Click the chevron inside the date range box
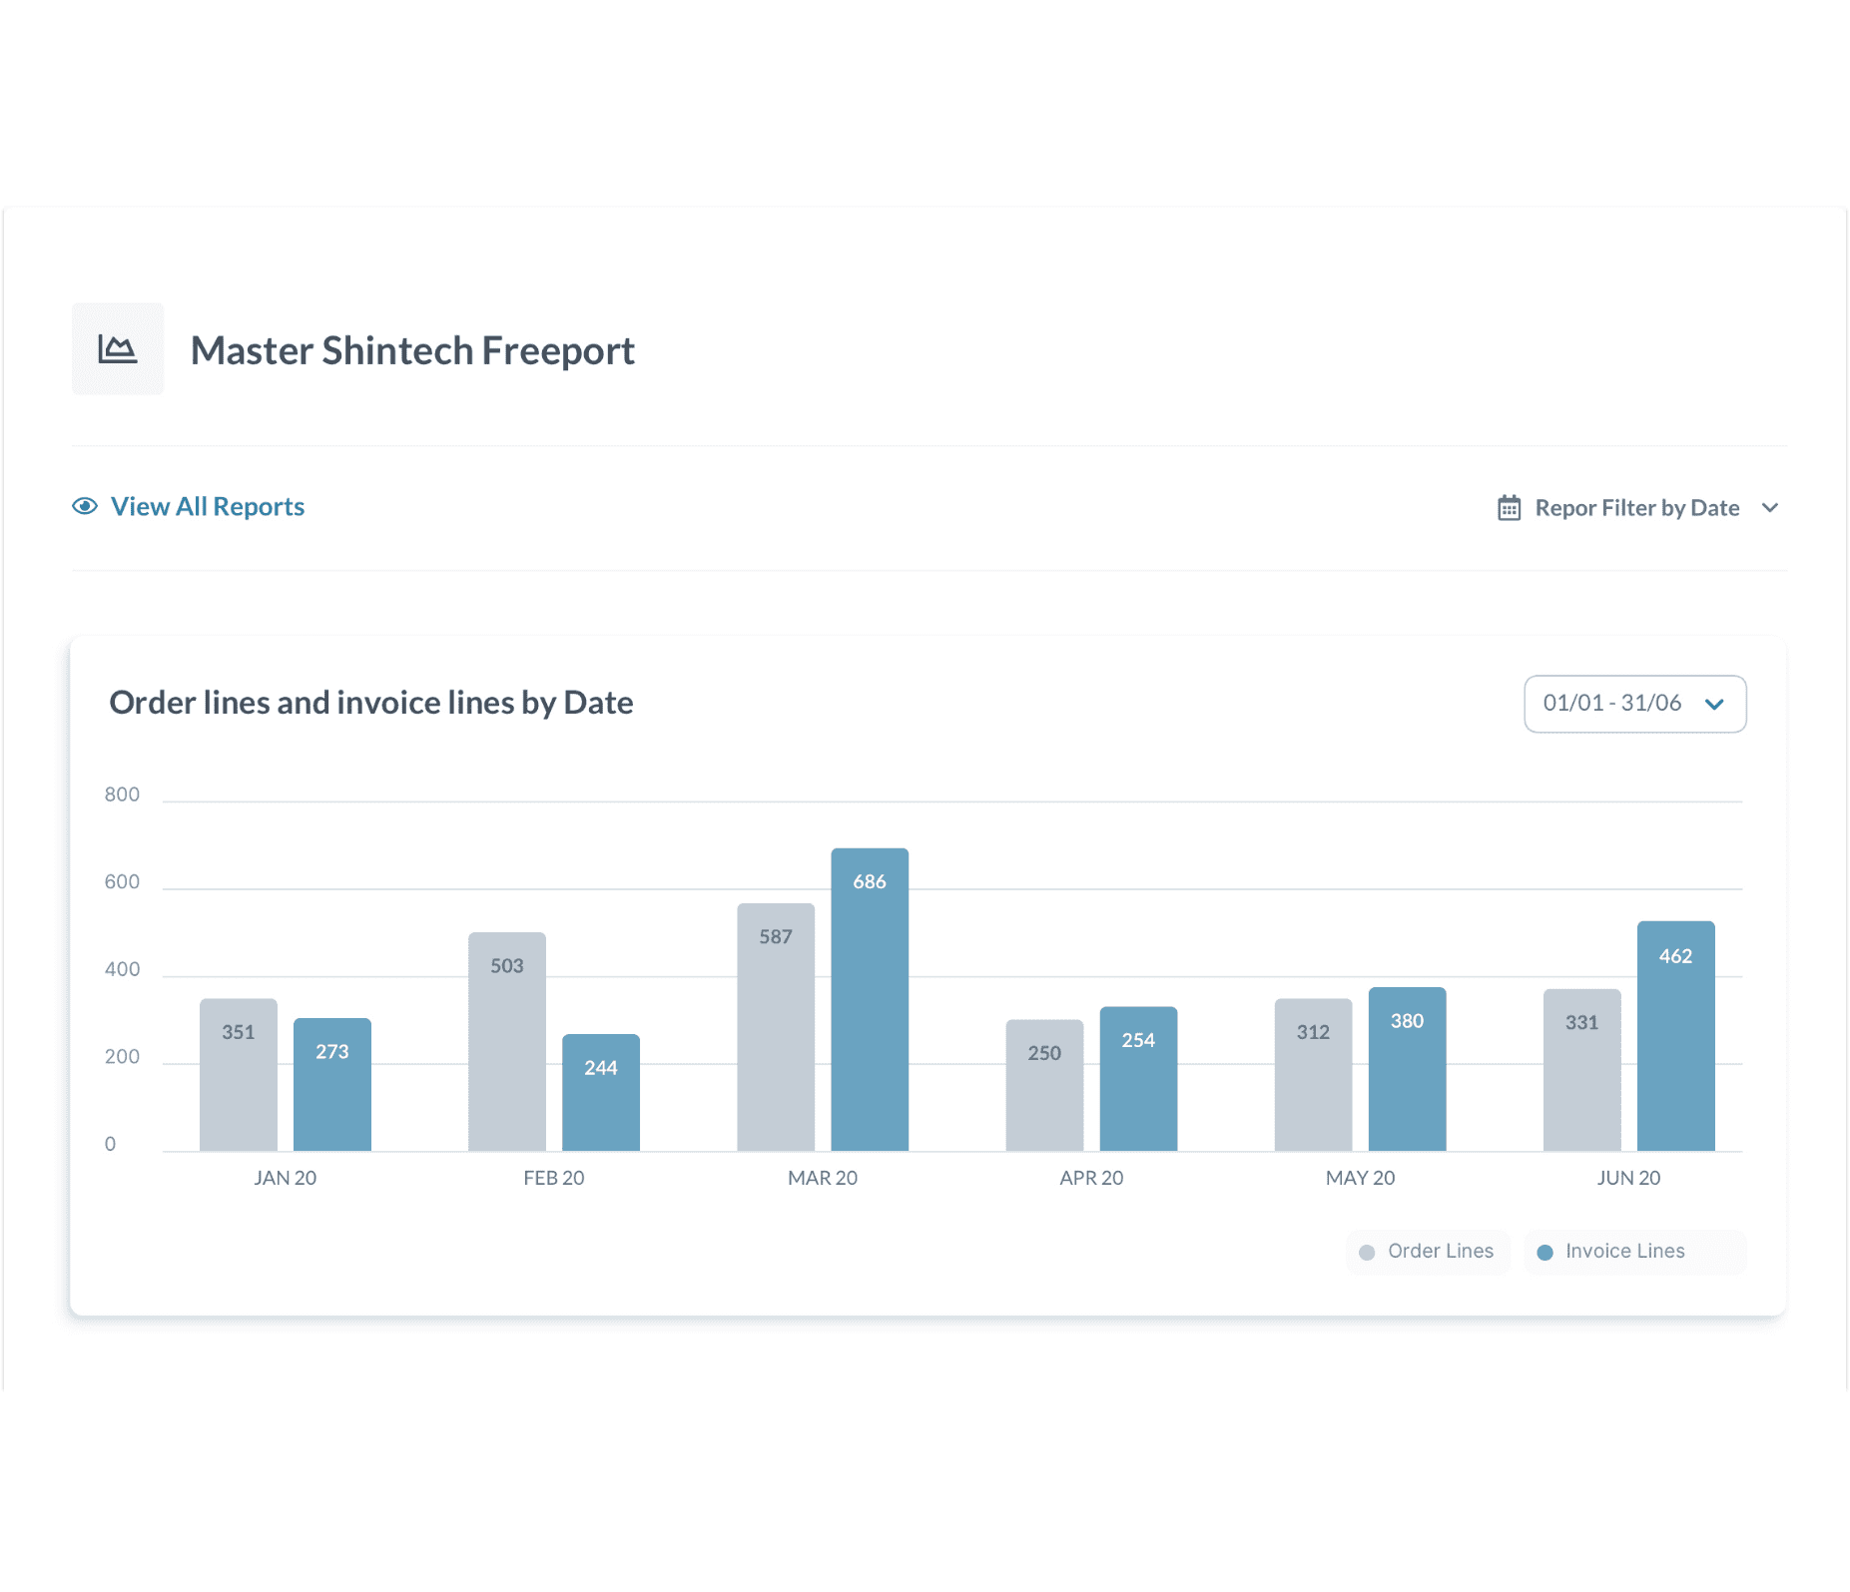1850x1592 pixels. click(1714, 705)
